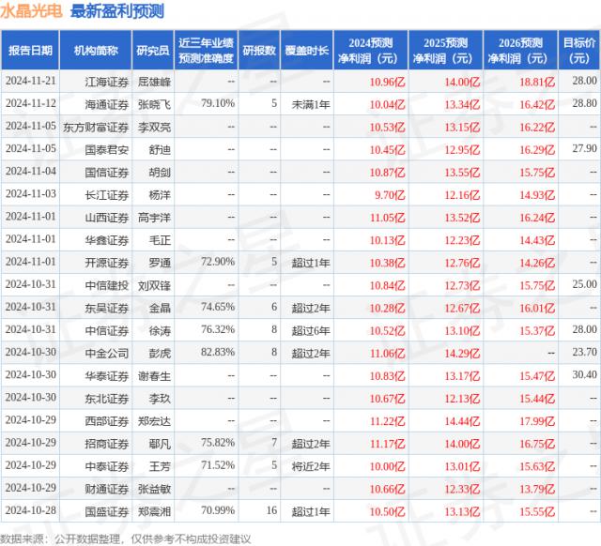Click the 水晶光电 stock name in title
Screen dimensions: 601x546
(32, 12)
